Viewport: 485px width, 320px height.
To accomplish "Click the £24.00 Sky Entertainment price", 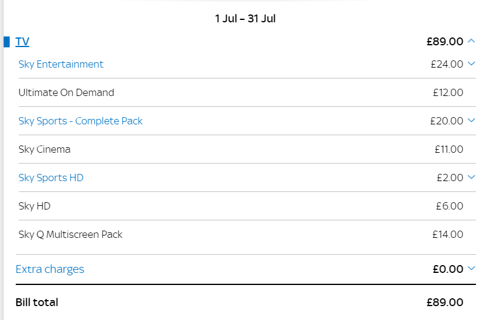I will [x=447, y=64].
